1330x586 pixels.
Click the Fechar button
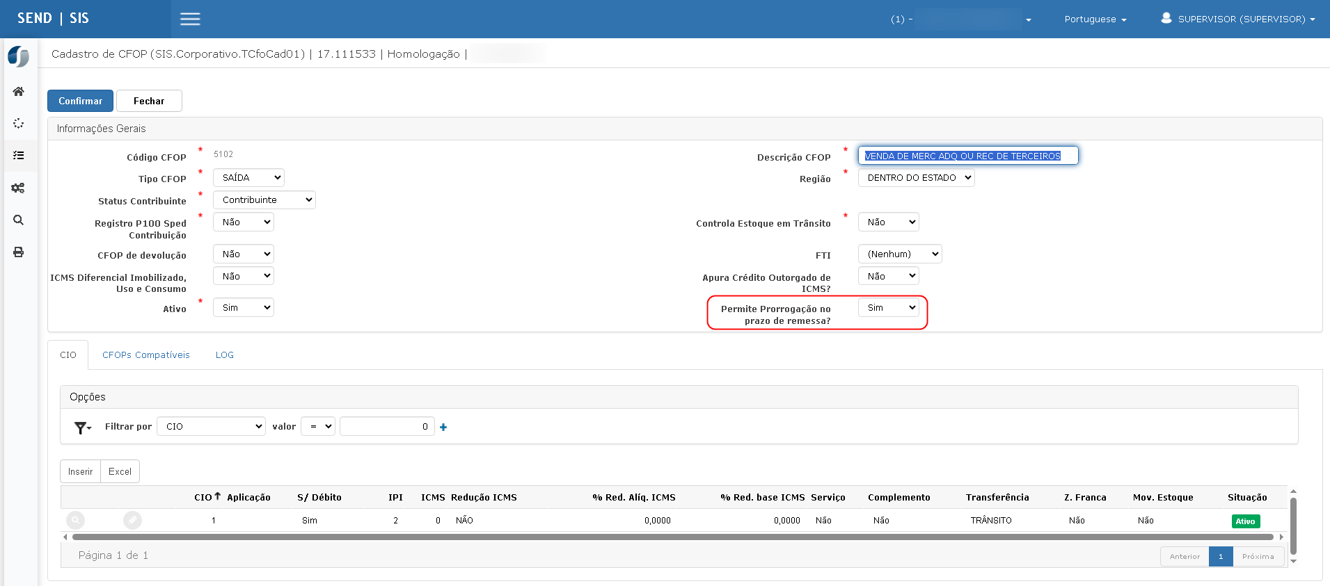(149, 101)
